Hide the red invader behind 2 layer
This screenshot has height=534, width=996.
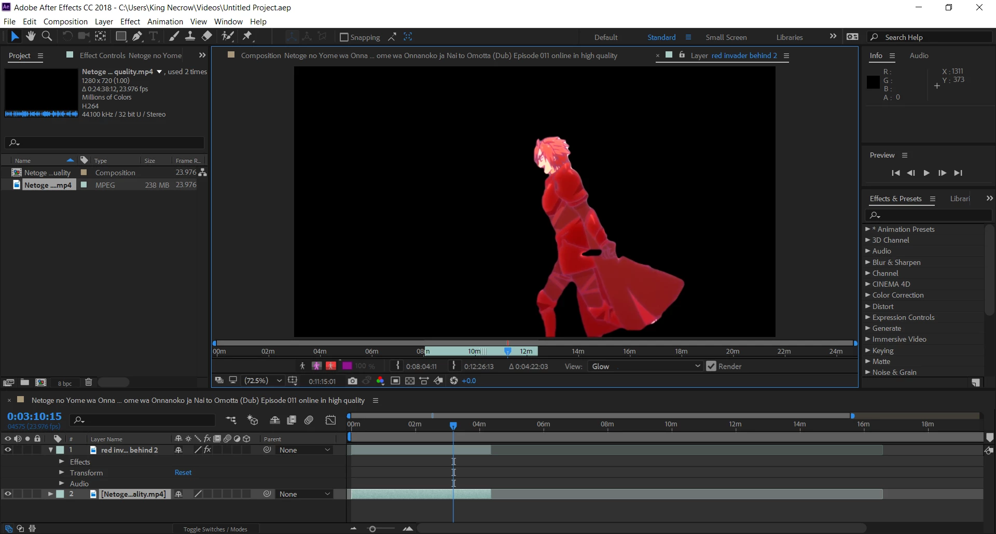[x=8, y=450]
